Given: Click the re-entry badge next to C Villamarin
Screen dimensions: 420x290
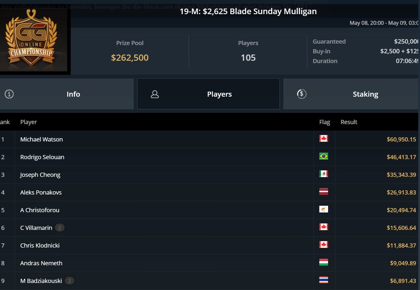Looking at the screenshot, I should pos(59,228).
